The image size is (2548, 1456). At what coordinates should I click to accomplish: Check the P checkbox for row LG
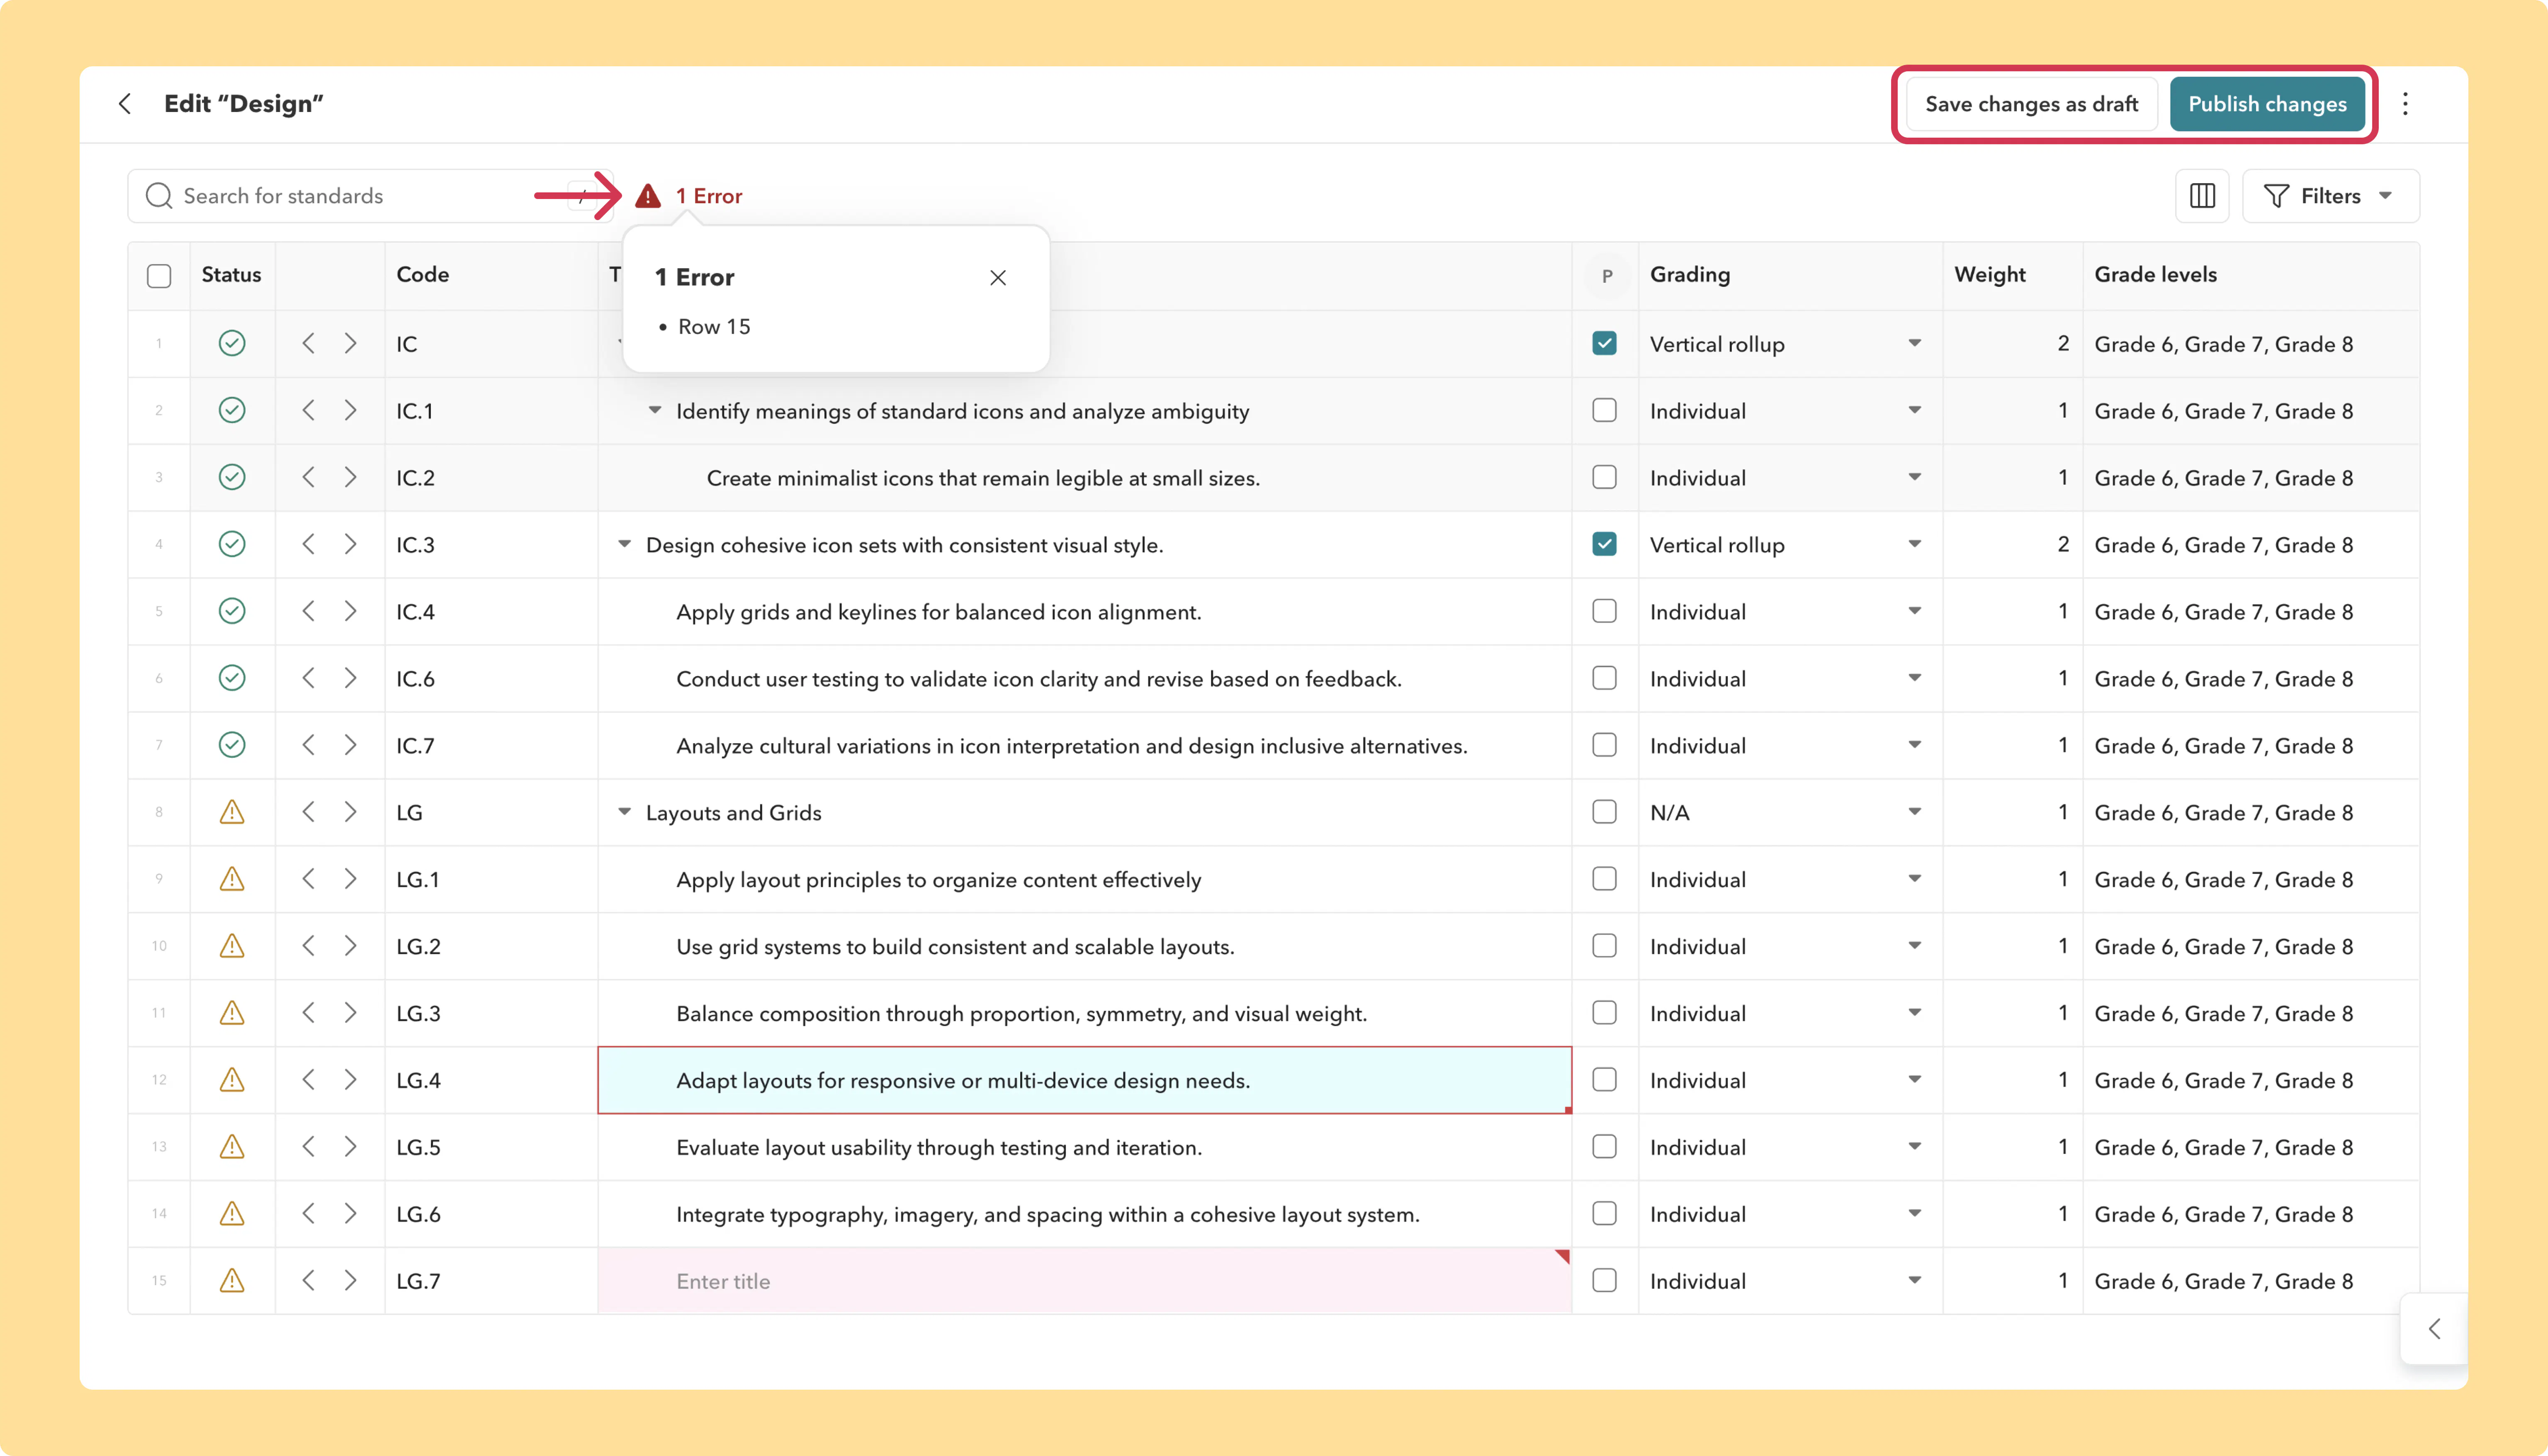click(x=1604, y=812)
